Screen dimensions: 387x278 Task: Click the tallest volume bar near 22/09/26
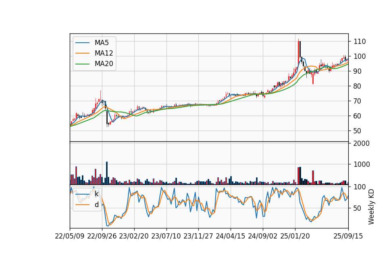pyautogui.click(x=107, y=173)
